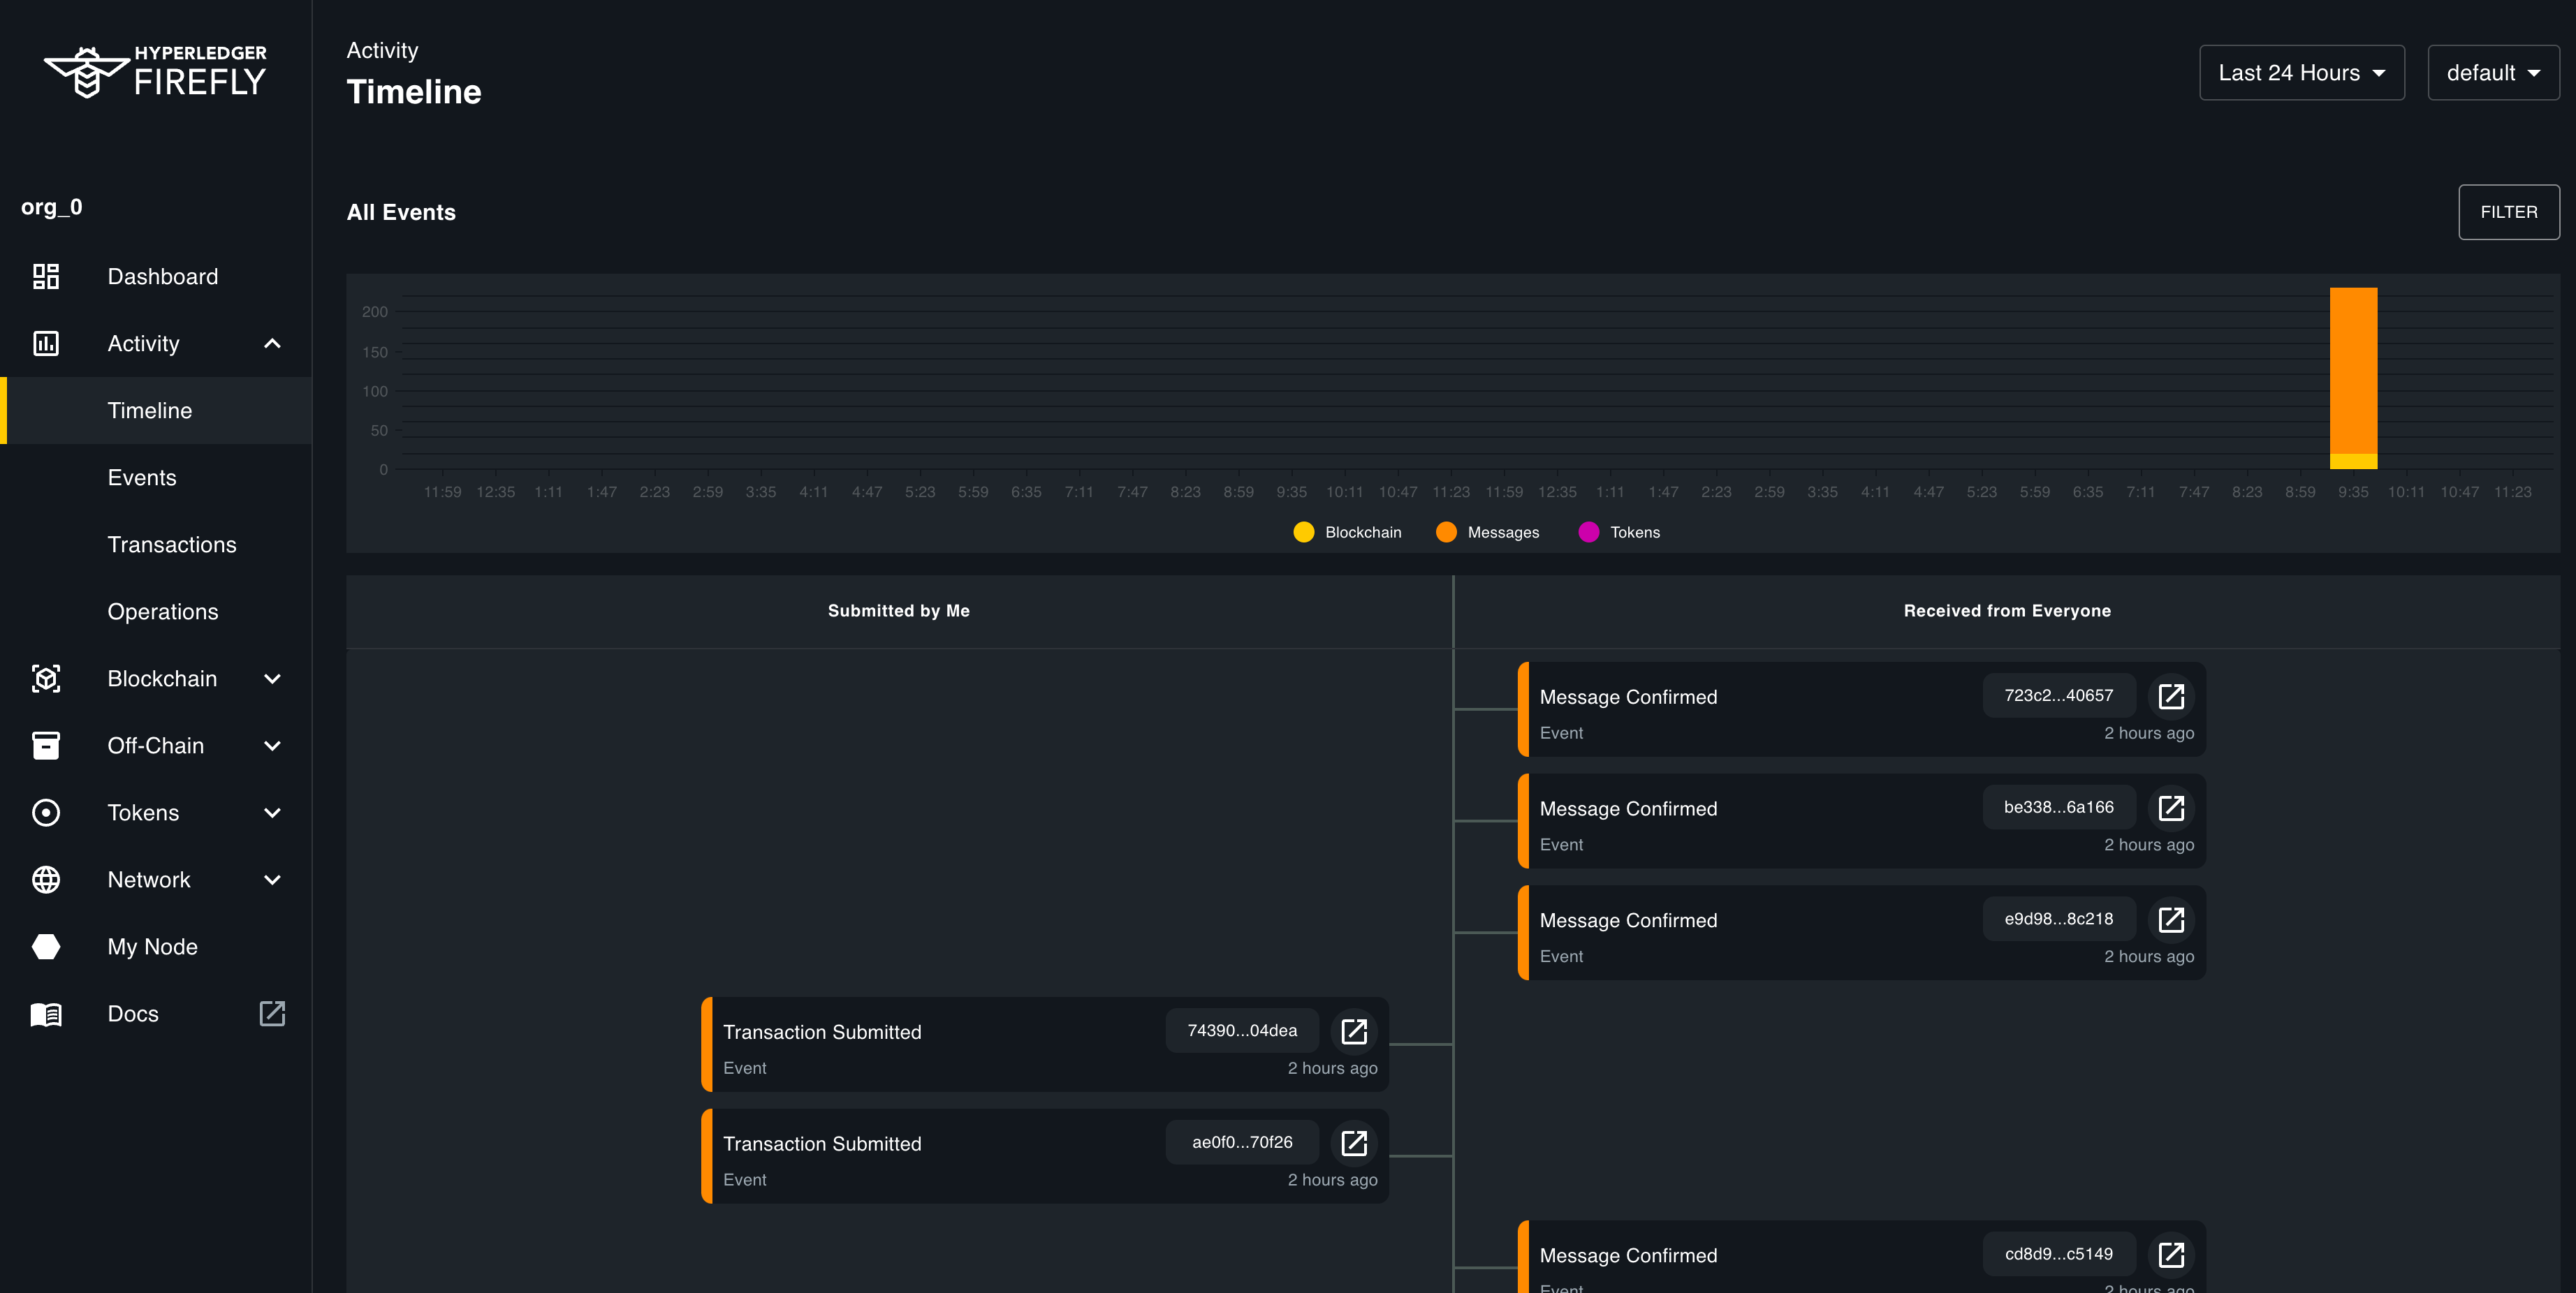
Task: Open the Last 24 Hours time dropdown
Action: point(2302,73)
